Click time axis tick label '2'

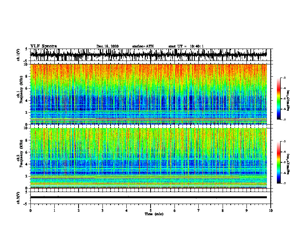click(x=79, y=211)
